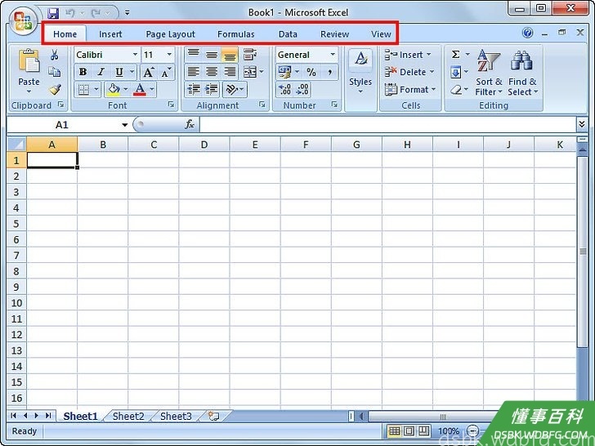
Task: Activate the Format Painter brush
Action: 55,90
